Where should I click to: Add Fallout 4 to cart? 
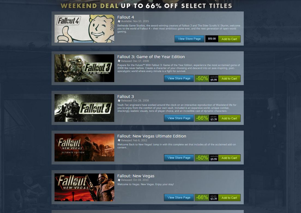coord(229,39)
